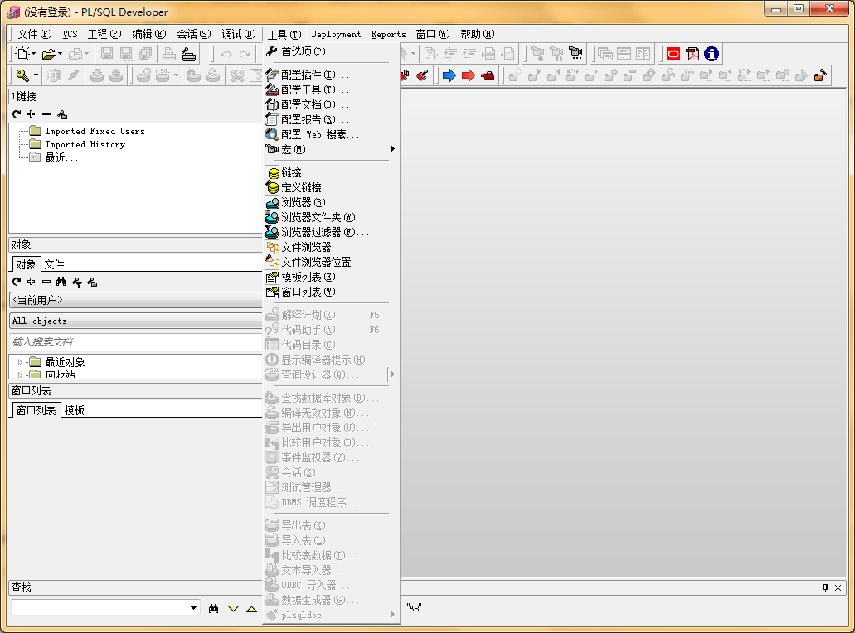Click the object search input field

[136, 341]
